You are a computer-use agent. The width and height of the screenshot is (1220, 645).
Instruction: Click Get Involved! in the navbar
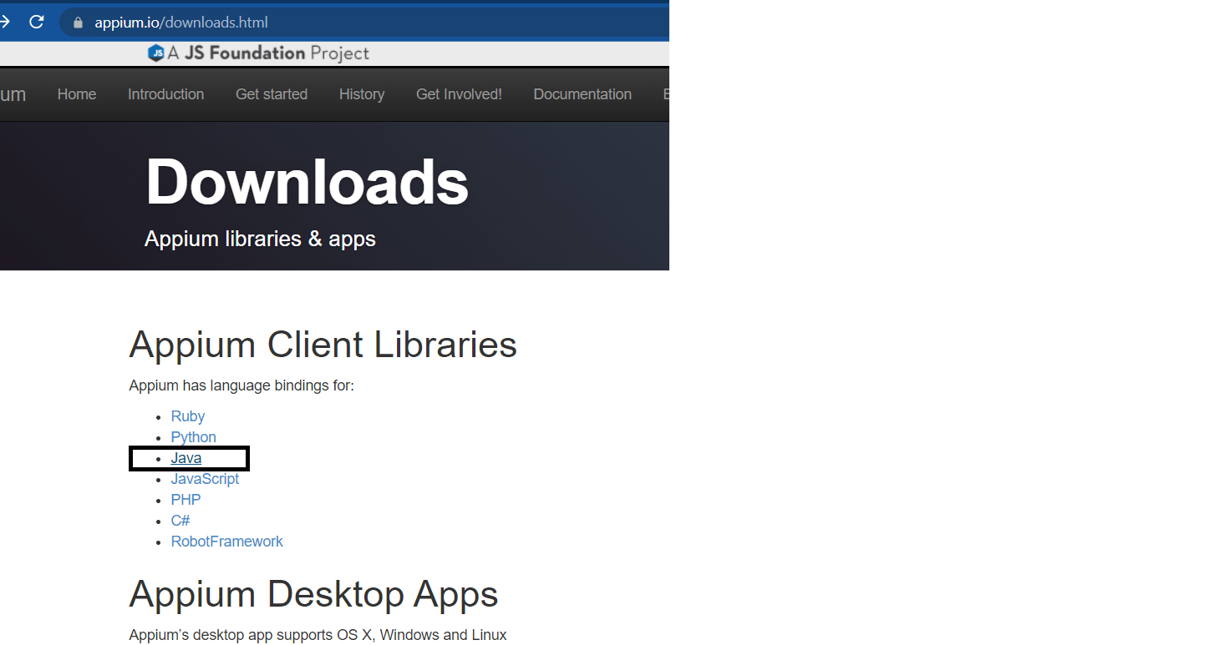click(x=459, y=94)
